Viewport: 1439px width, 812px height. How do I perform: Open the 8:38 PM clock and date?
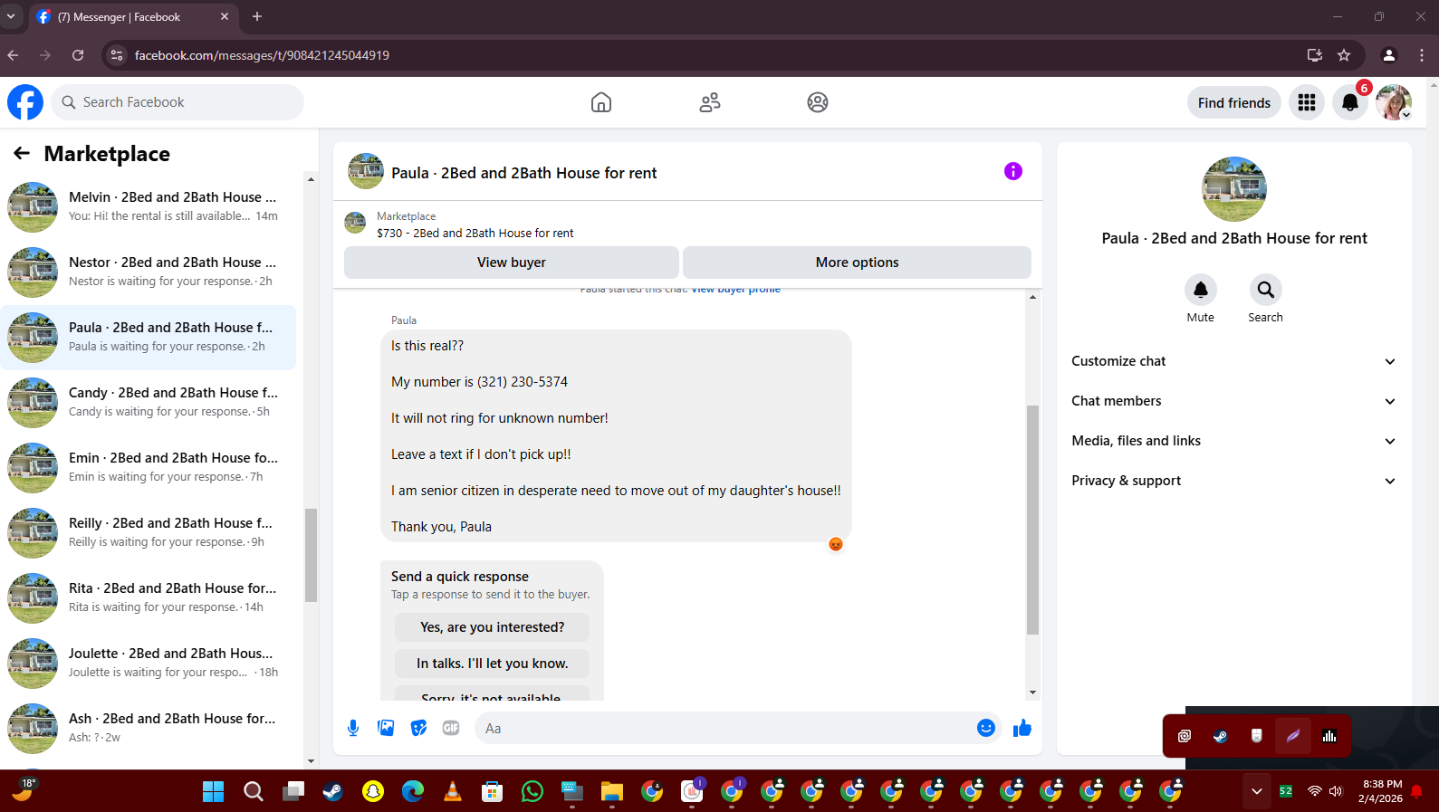pyautogui.click(x=1381, y=791)
